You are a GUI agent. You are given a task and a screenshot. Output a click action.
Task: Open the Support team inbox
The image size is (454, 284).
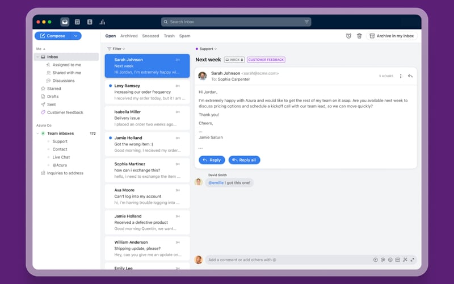coord(60,141)
